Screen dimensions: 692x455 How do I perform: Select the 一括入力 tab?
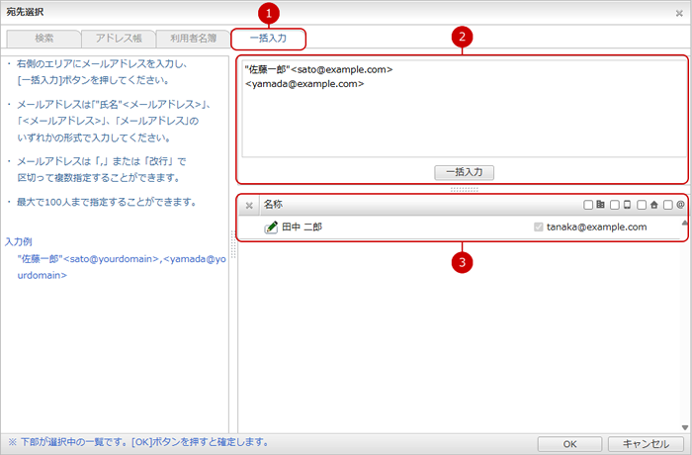(268, 39)
